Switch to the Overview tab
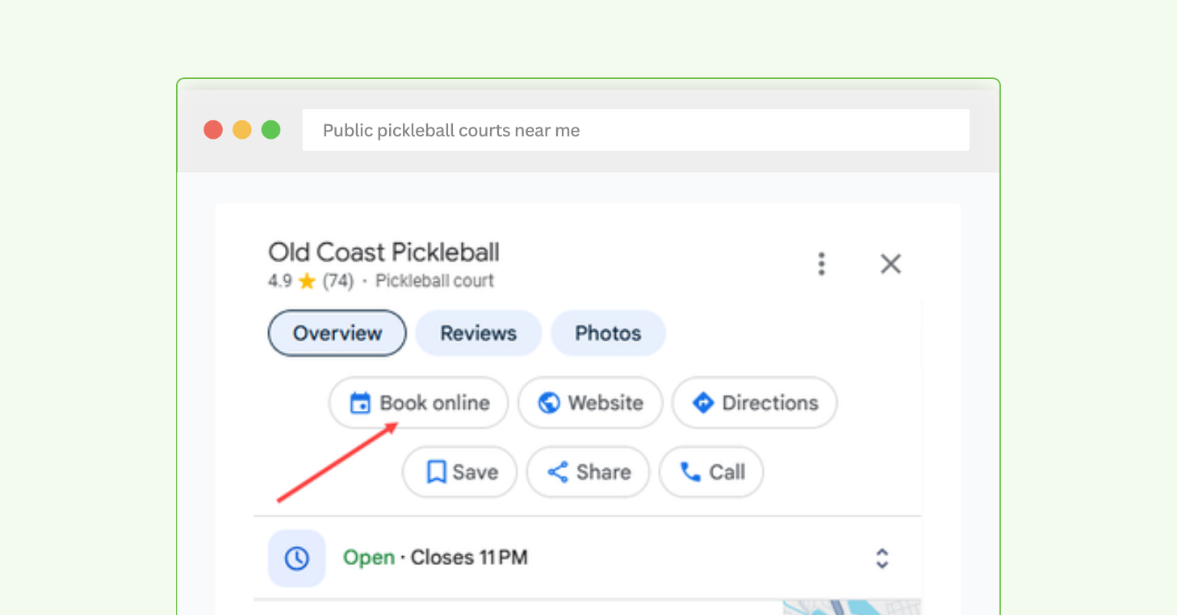1177x615 pixels. click(337, 333)
